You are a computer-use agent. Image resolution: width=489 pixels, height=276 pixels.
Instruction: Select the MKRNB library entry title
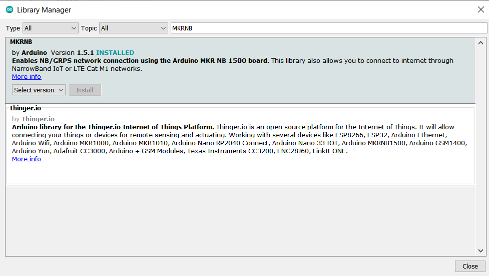click(21, 42)
